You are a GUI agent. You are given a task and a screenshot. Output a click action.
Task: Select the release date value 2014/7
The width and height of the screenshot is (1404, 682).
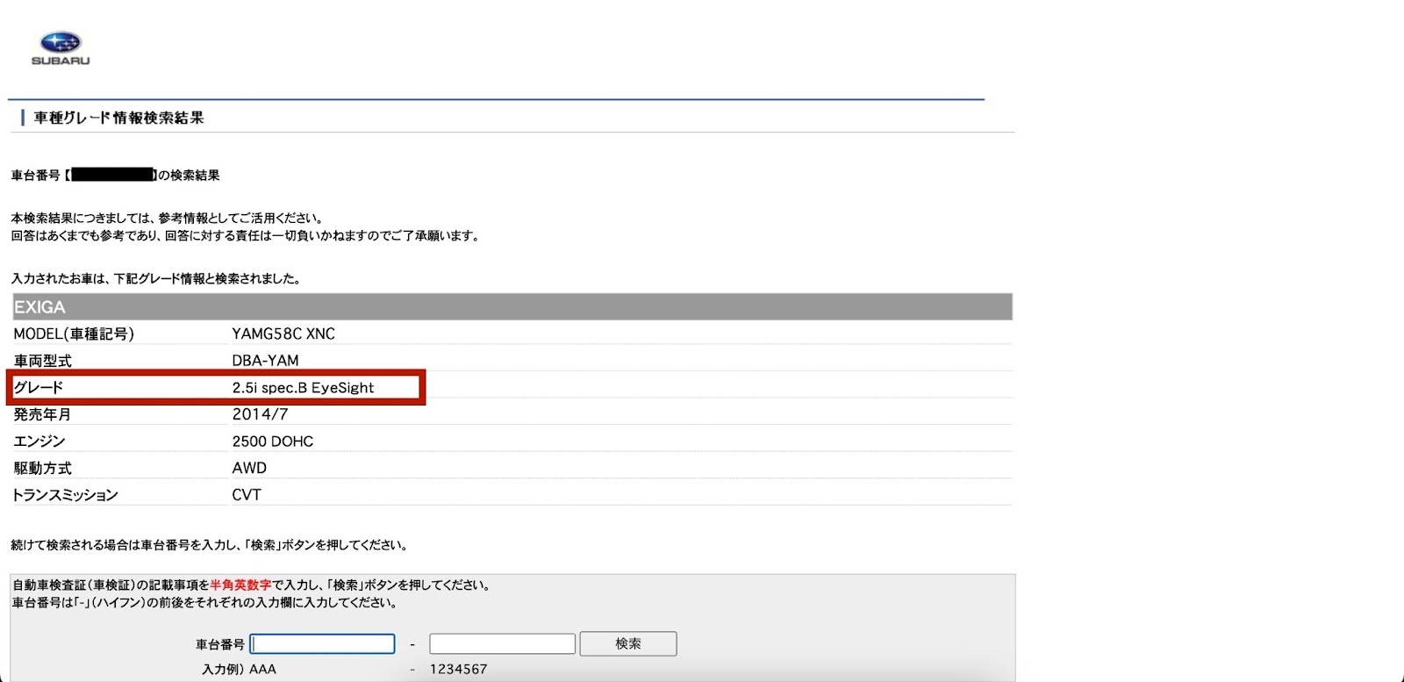[x=260, y=414]
